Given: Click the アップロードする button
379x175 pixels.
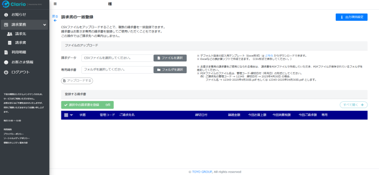Looking at the screenshot, I should click(x=77, y=81).
